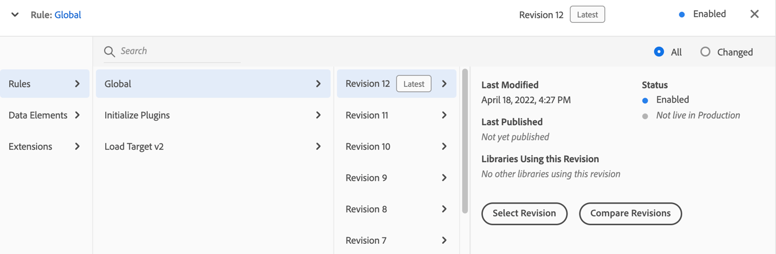
Task: Click the search magnifier icon
Action: point(110,52)
